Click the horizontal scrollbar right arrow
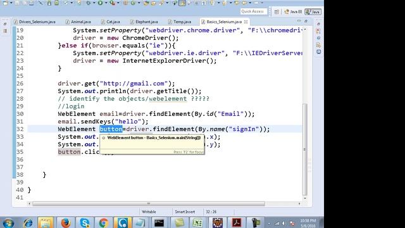 point(299,204)
